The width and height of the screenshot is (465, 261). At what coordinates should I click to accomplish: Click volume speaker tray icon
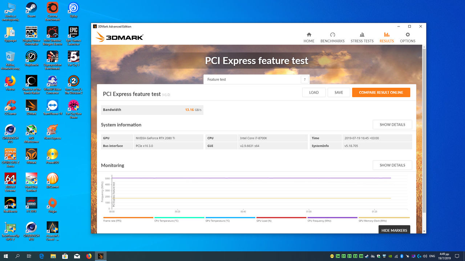coord(425,256)
